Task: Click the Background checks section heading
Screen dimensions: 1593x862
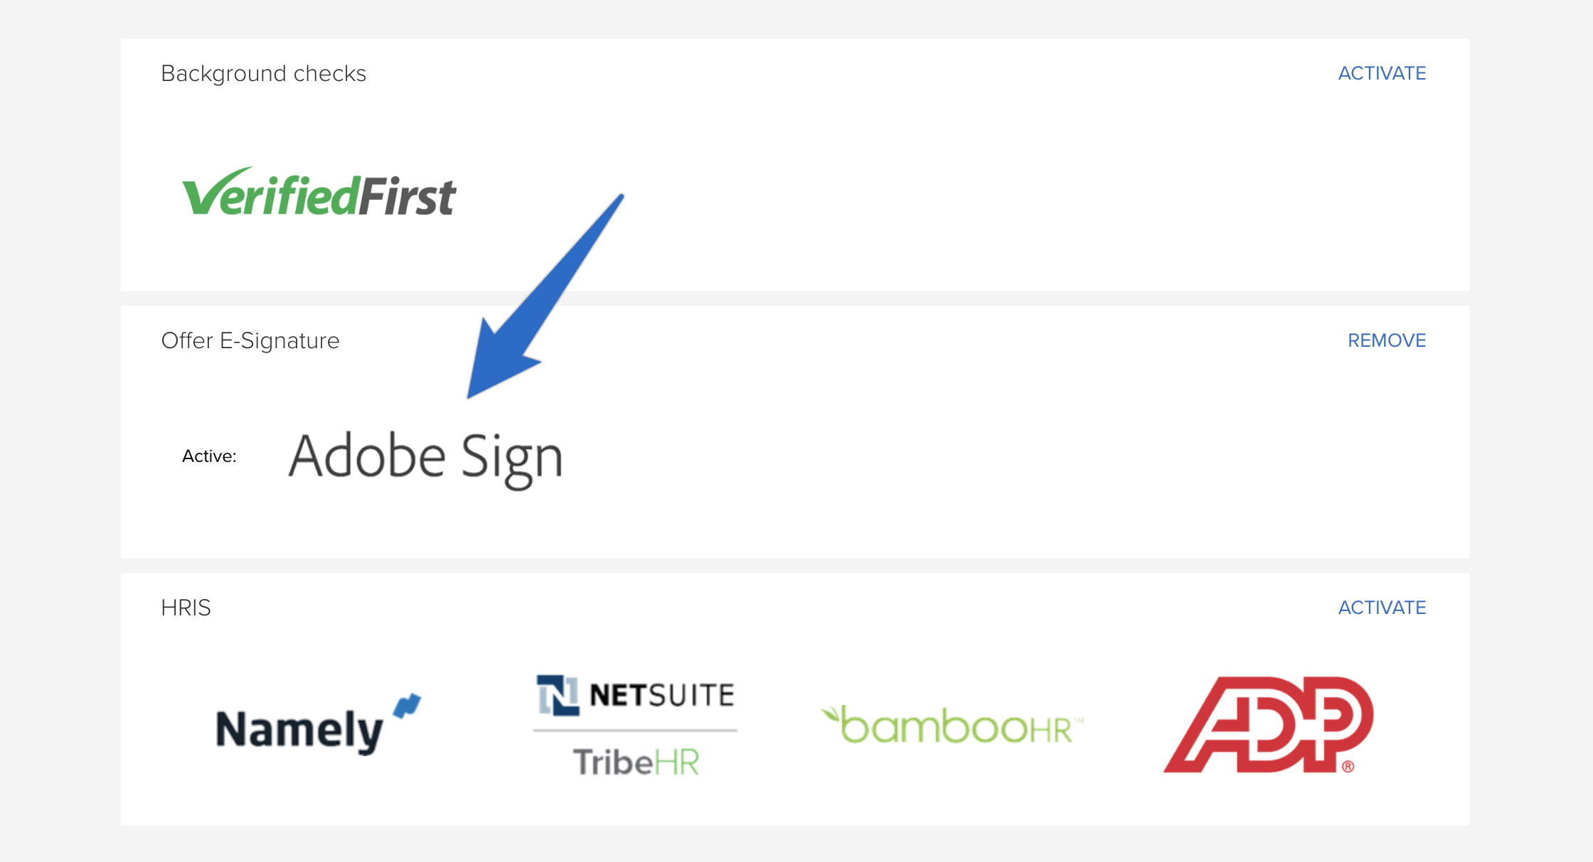Action: click(x=263, y=74)
